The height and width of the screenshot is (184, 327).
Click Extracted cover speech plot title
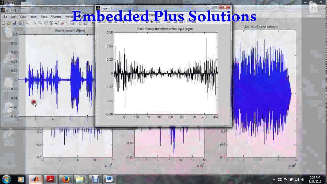tap(261, 26)
